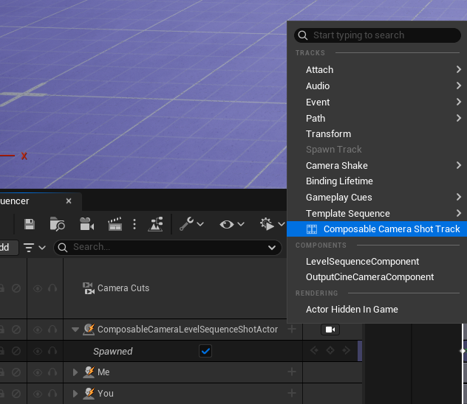Toggle eye visibility for You track
The width and height of the screenshot is (467, 404).
tap(38, 394)
